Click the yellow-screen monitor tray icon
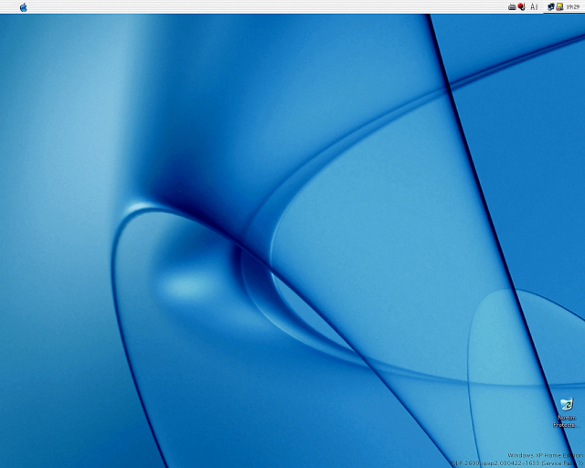The image size is (585, 468). click(559, 6)
